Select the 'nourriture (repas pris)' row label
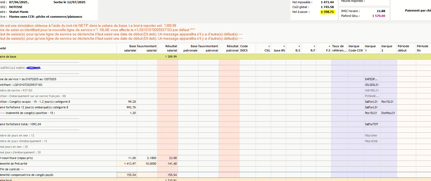This screenshot has width=431, height=181. (16, 158)
